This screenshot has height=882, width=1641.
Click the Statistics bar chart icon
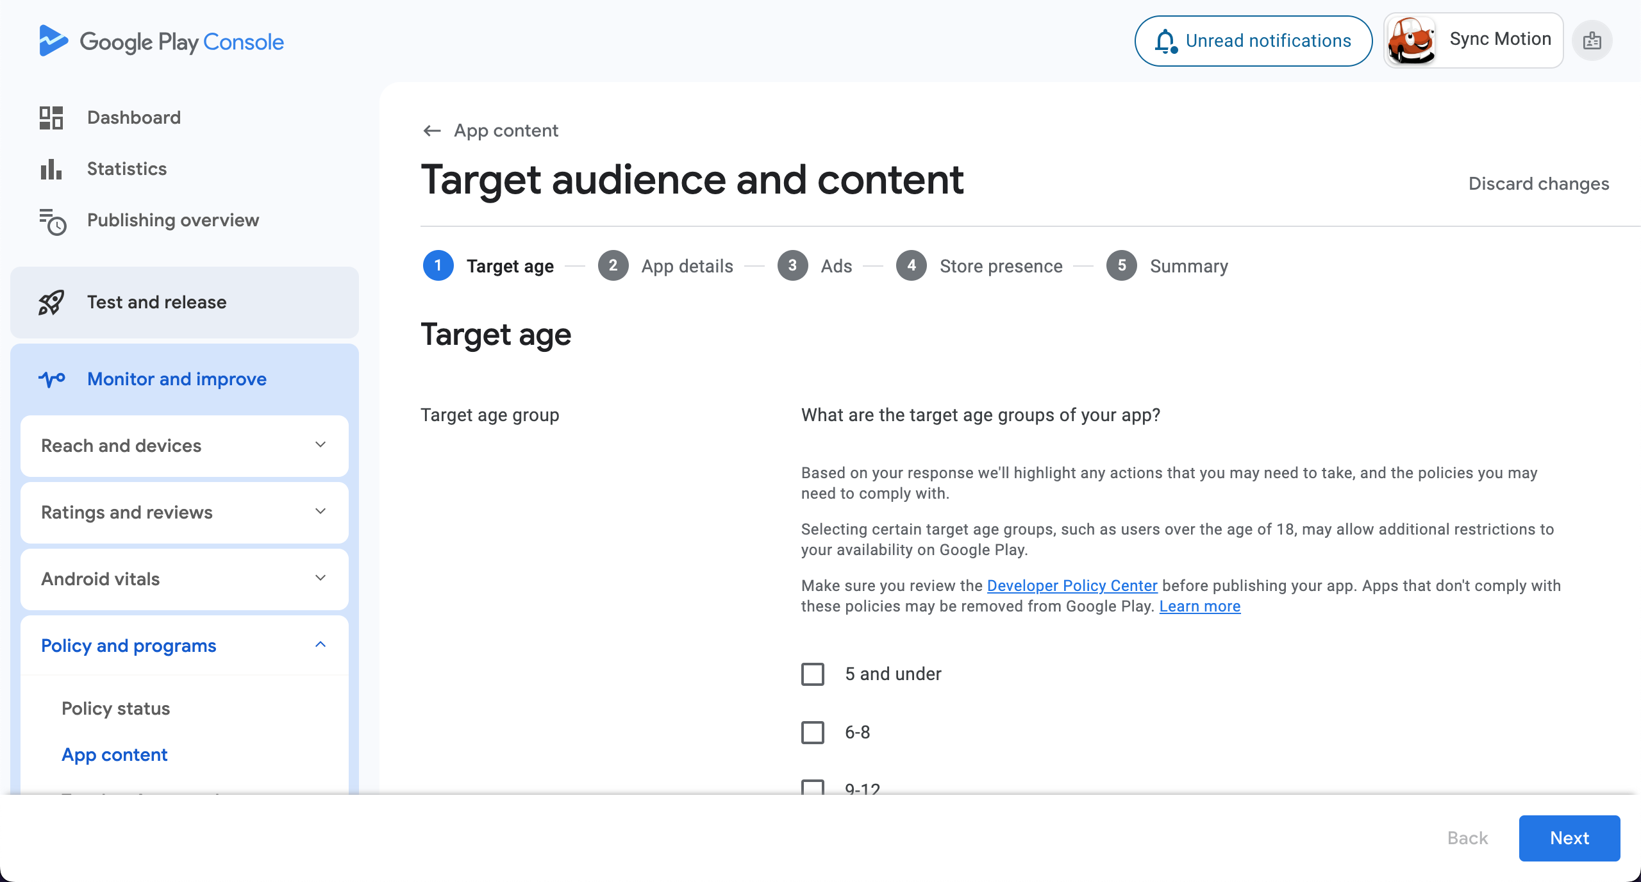(51, 169)
